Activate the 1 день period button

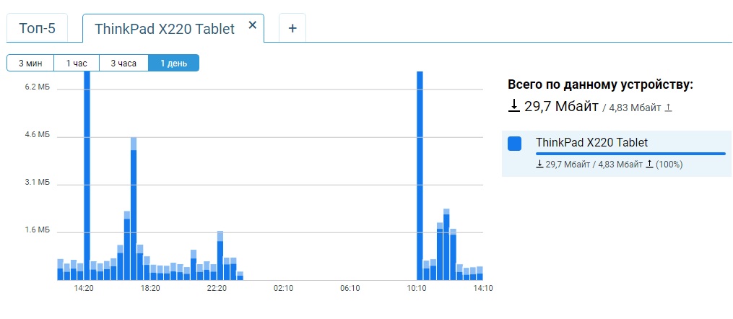click(x=173, y=64)
